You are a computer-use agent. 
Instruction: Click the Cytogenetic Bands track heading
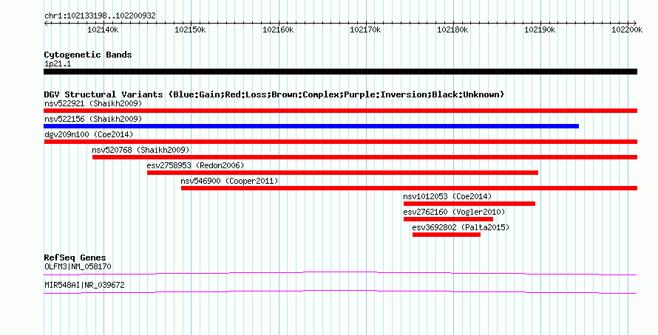click(x=88, y=55)
